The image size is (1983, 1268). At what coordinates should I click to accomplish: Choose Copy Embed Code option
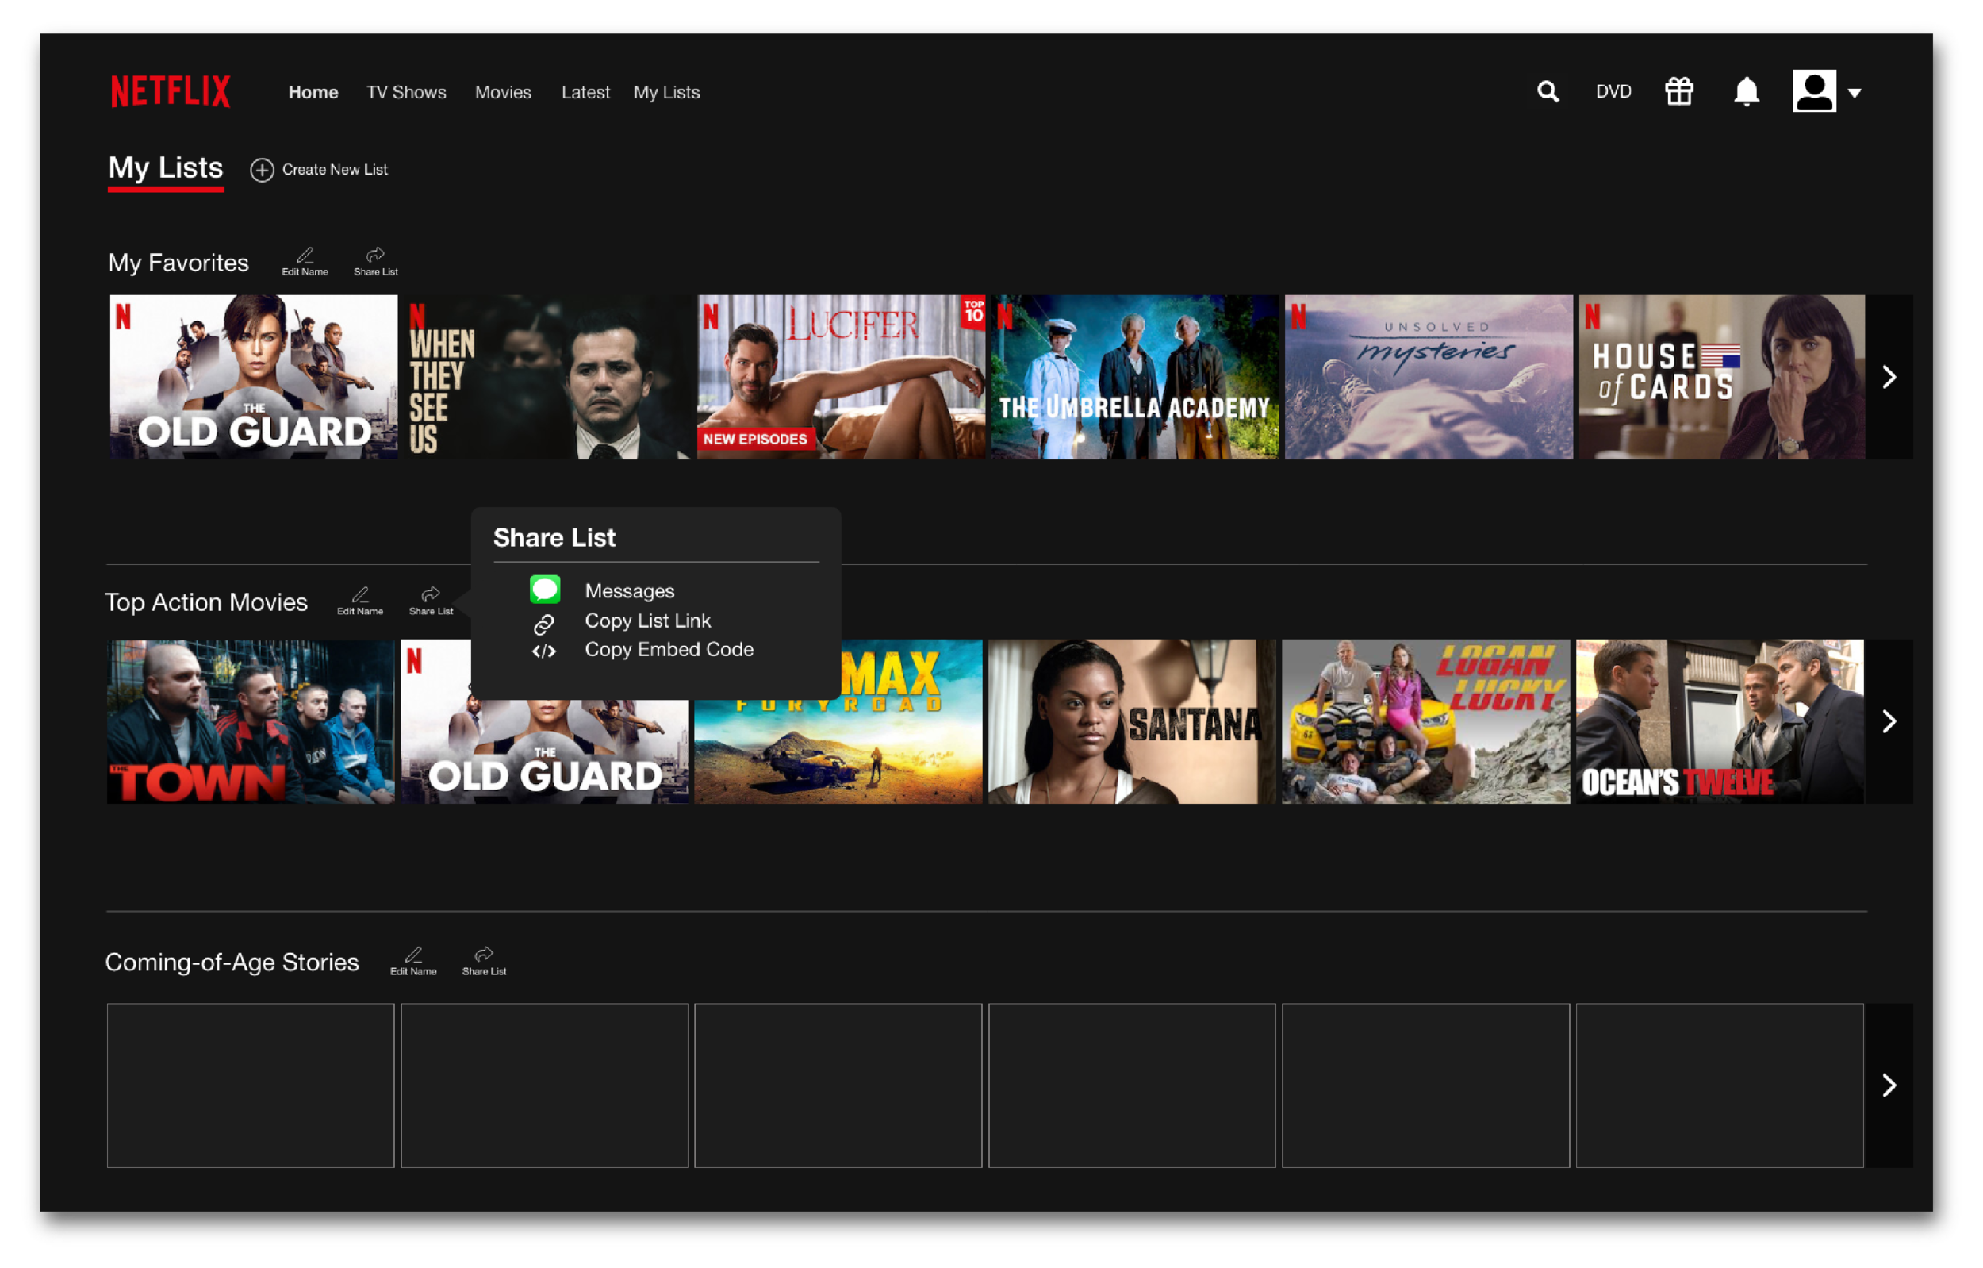pos(669,649)
